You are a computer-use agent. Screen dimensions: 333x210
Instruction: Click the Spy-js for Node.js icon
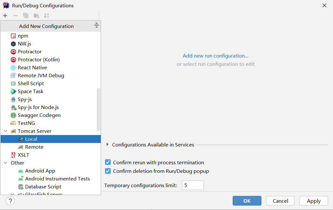(13, 107)
